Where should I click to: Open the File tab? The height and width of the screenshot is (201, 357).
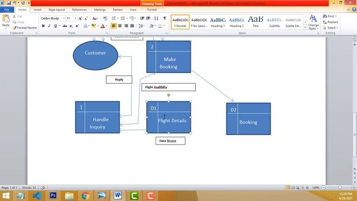7,9
